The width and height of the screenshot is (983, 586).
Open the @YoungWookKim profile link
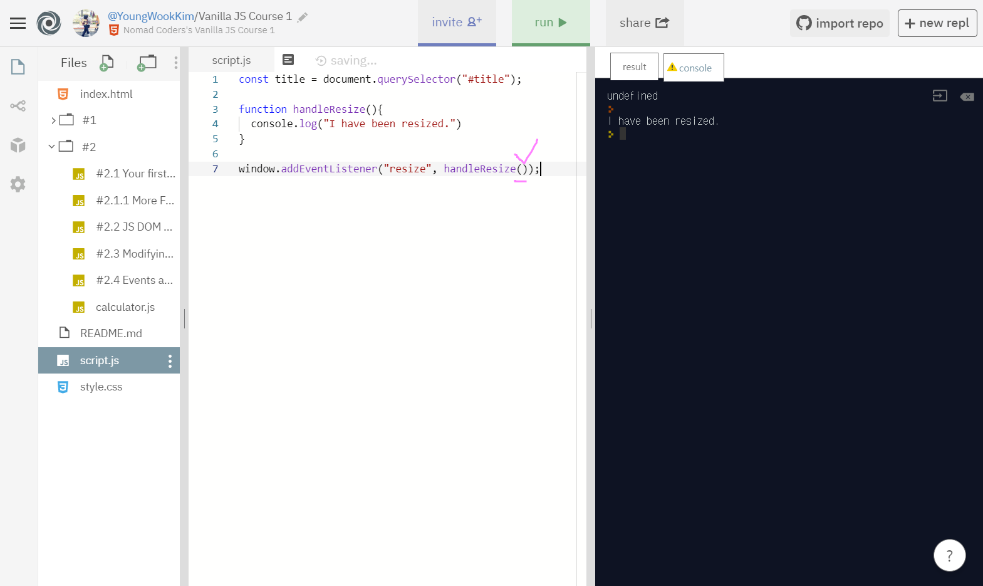pos(151,16)
